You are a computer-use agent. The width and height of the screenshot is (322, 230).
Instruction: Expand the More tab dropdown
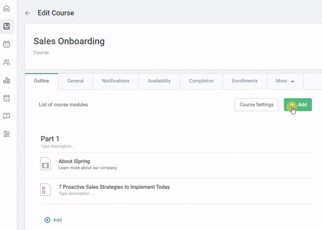(x=285, y=81)
